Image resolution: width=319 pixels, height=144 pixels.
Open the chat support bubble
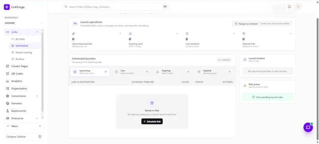[308, 127]
